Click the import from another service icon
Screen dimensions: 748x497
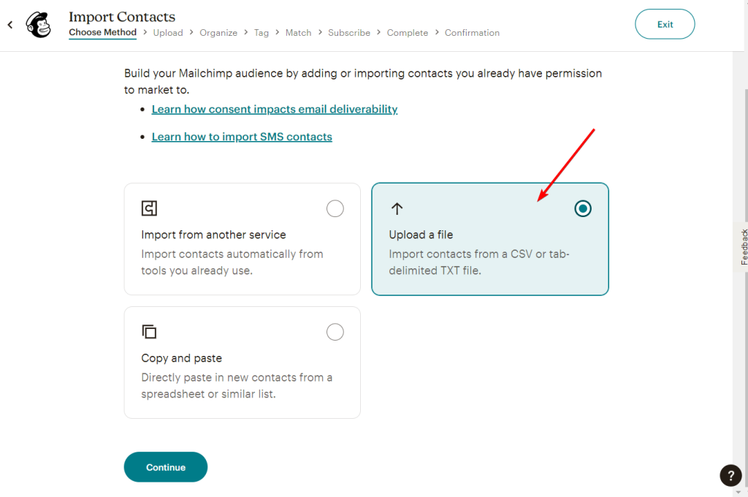point(149,208)
